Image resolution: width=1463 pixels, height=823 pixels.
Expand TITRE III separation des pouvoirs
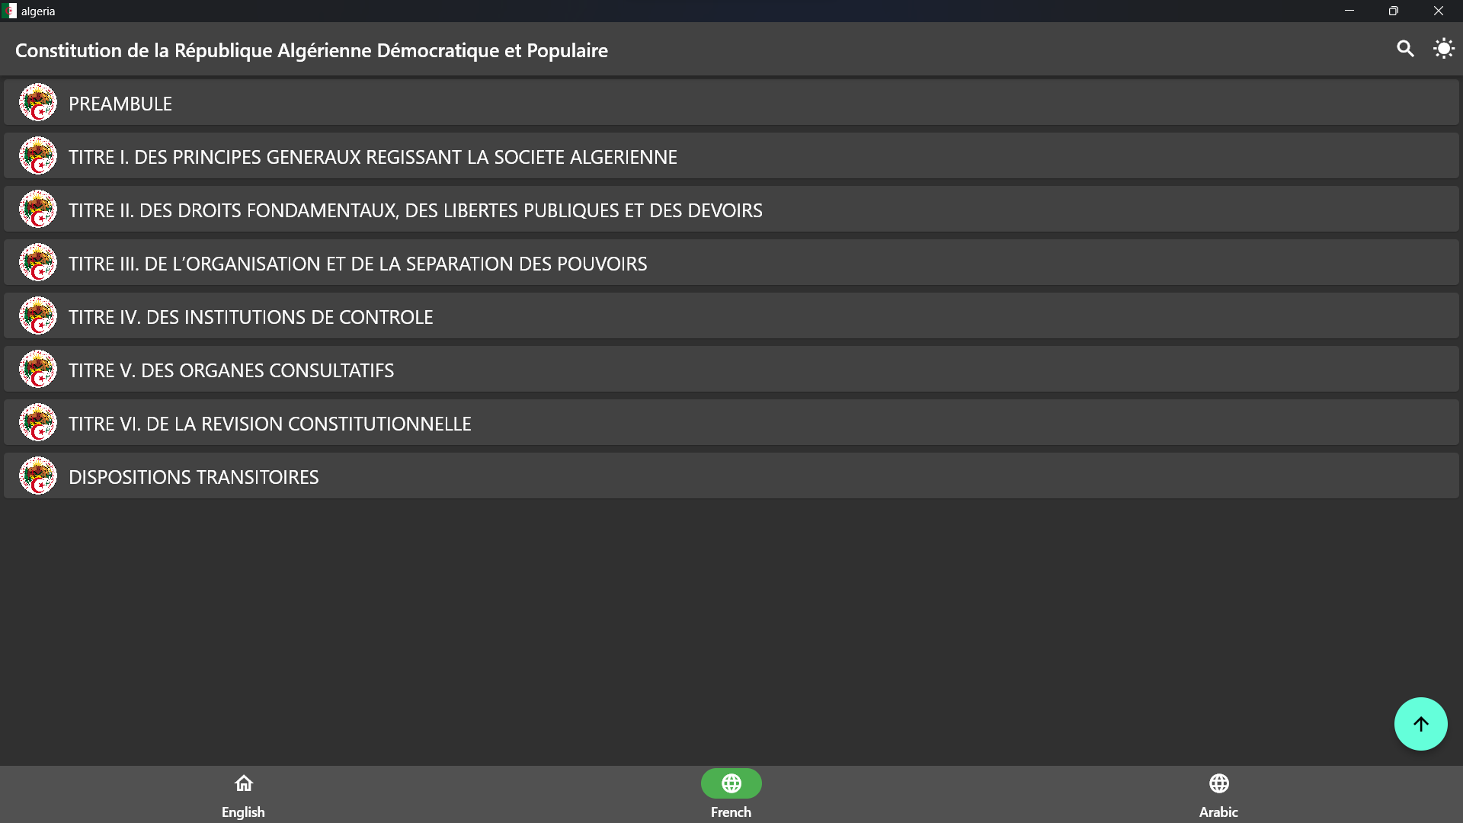point(357,264)
